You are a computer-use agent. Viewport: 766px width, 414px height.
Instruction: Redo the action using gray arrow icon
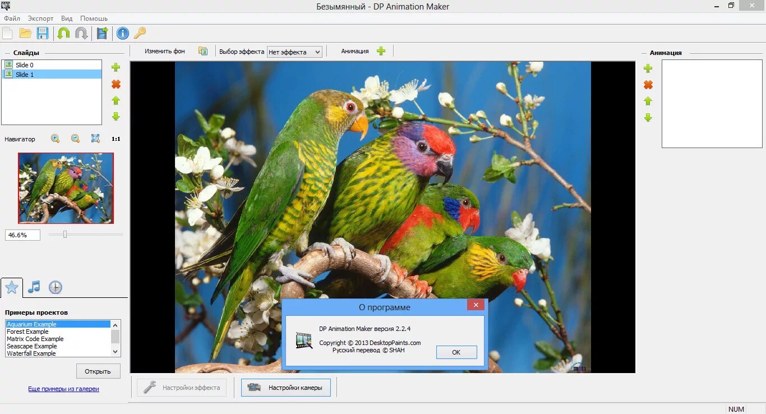(x=81, y=33)
